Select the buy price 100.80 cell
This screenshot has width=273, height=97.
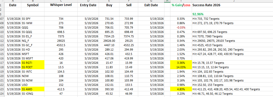point(109,80)
